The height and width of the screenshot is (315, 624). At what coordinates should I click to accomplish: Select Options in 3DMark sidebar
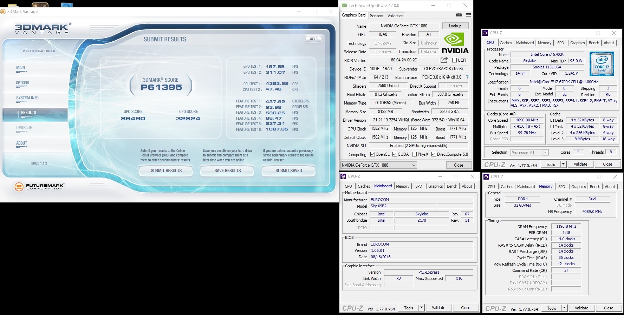22,83
